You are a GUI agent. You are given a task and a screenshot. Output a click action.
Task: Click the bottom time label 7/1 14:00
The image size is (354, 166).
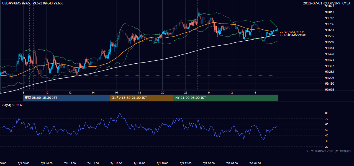pos(93,164)
